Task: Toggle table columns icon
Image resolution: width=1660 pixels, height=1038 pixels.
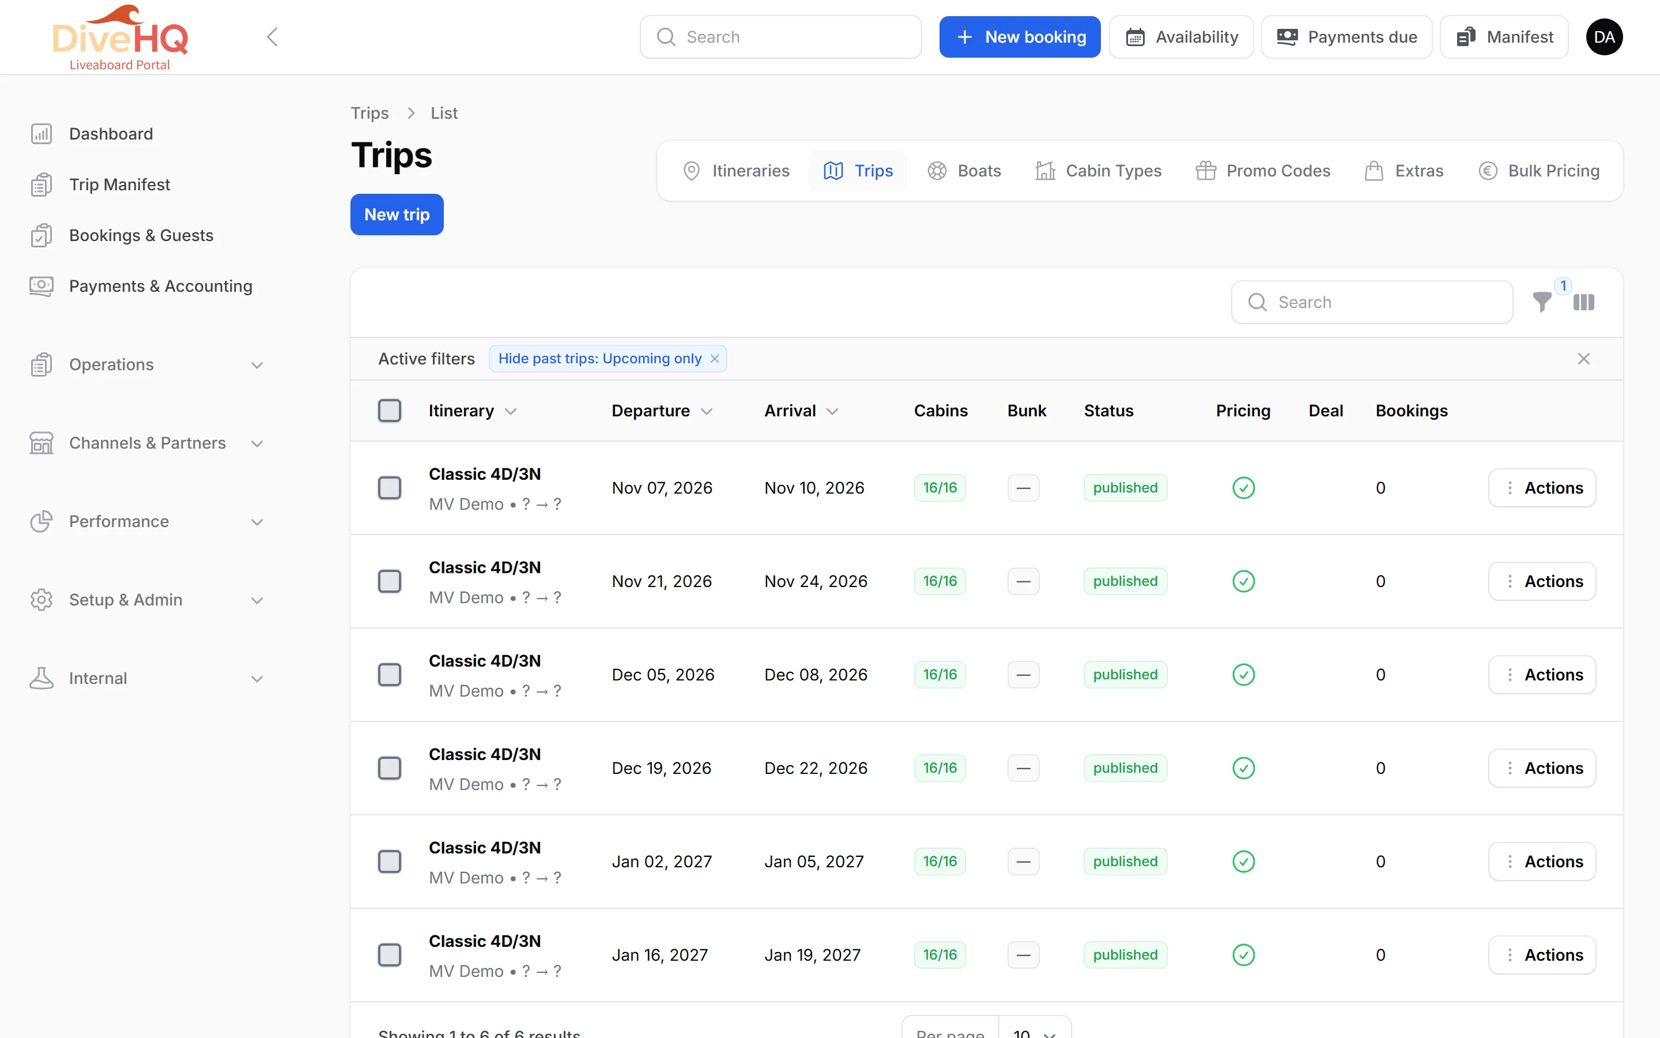Action: pos(1583,302)
